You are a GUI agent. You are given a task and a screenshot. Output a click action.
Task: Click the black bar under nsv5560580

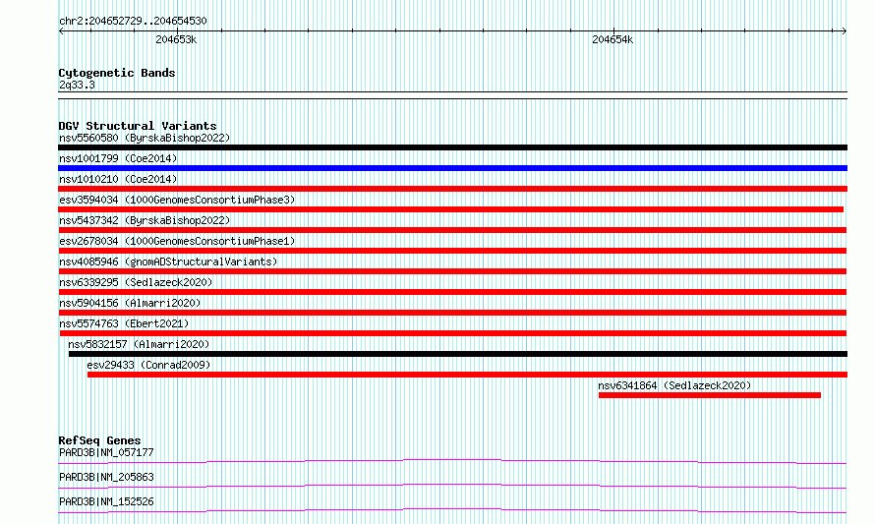pos(452,147)
